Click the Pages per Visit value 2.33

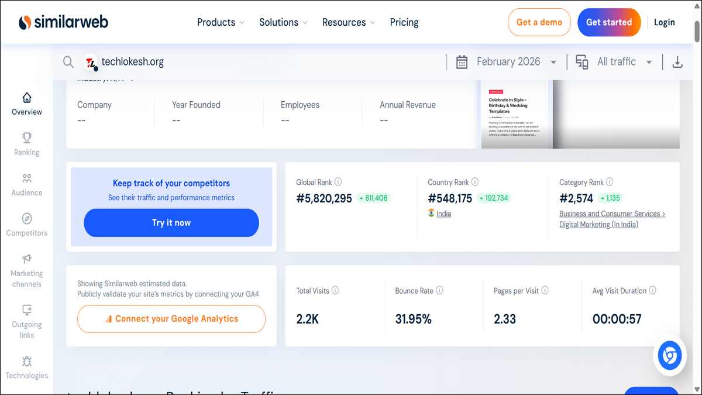505,319
